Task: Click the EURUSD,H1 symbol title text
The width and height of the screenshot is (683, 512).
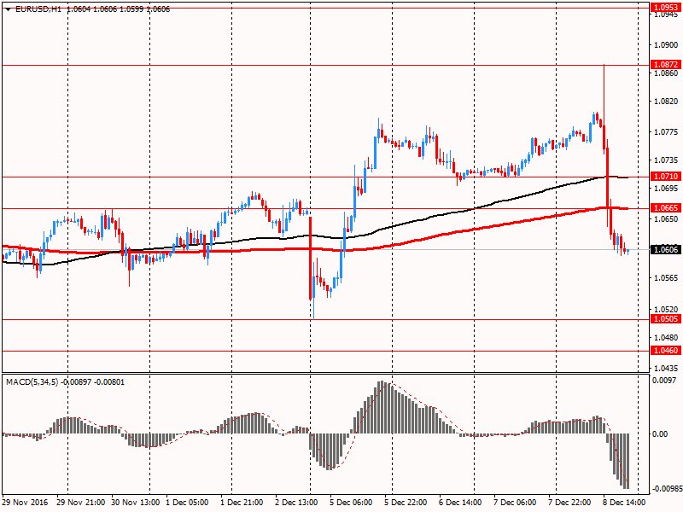Action: click(x=38, y=8)
